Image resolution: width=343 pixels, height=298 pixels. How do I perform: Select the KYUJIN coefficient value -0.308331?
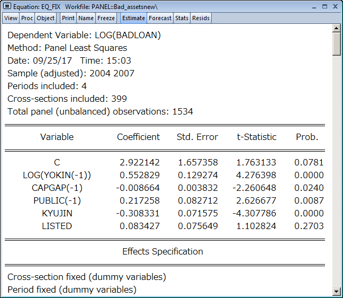tap(139, 213)
